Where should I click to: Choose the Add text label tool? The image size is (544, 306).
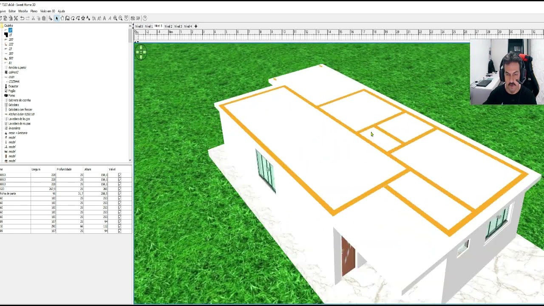pos(88,18)
